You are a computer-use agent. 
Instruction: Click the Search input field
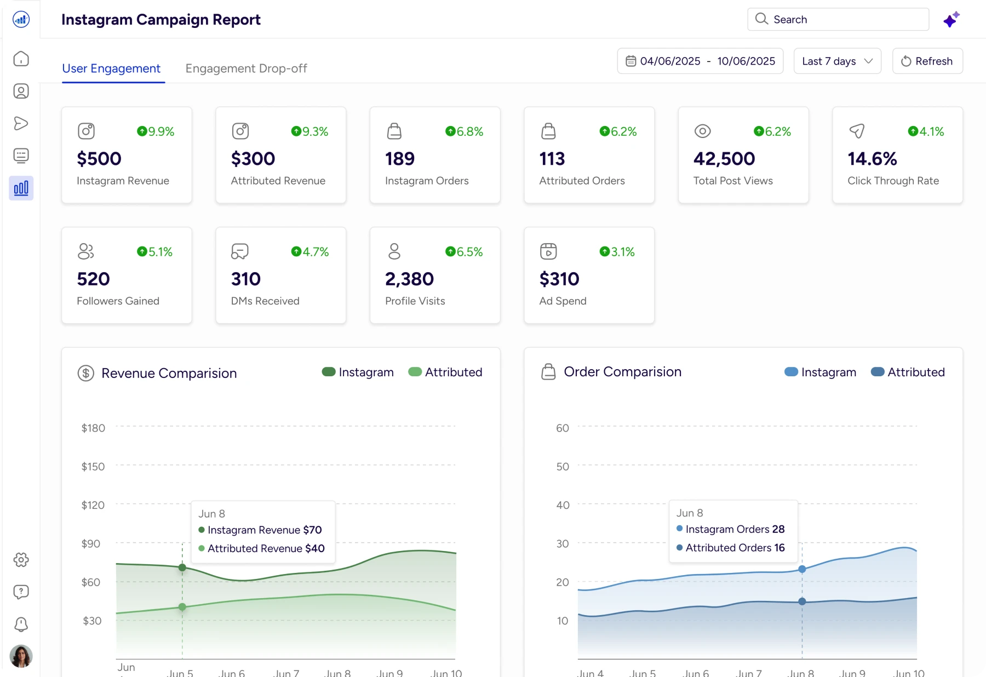tap(838, 20)
